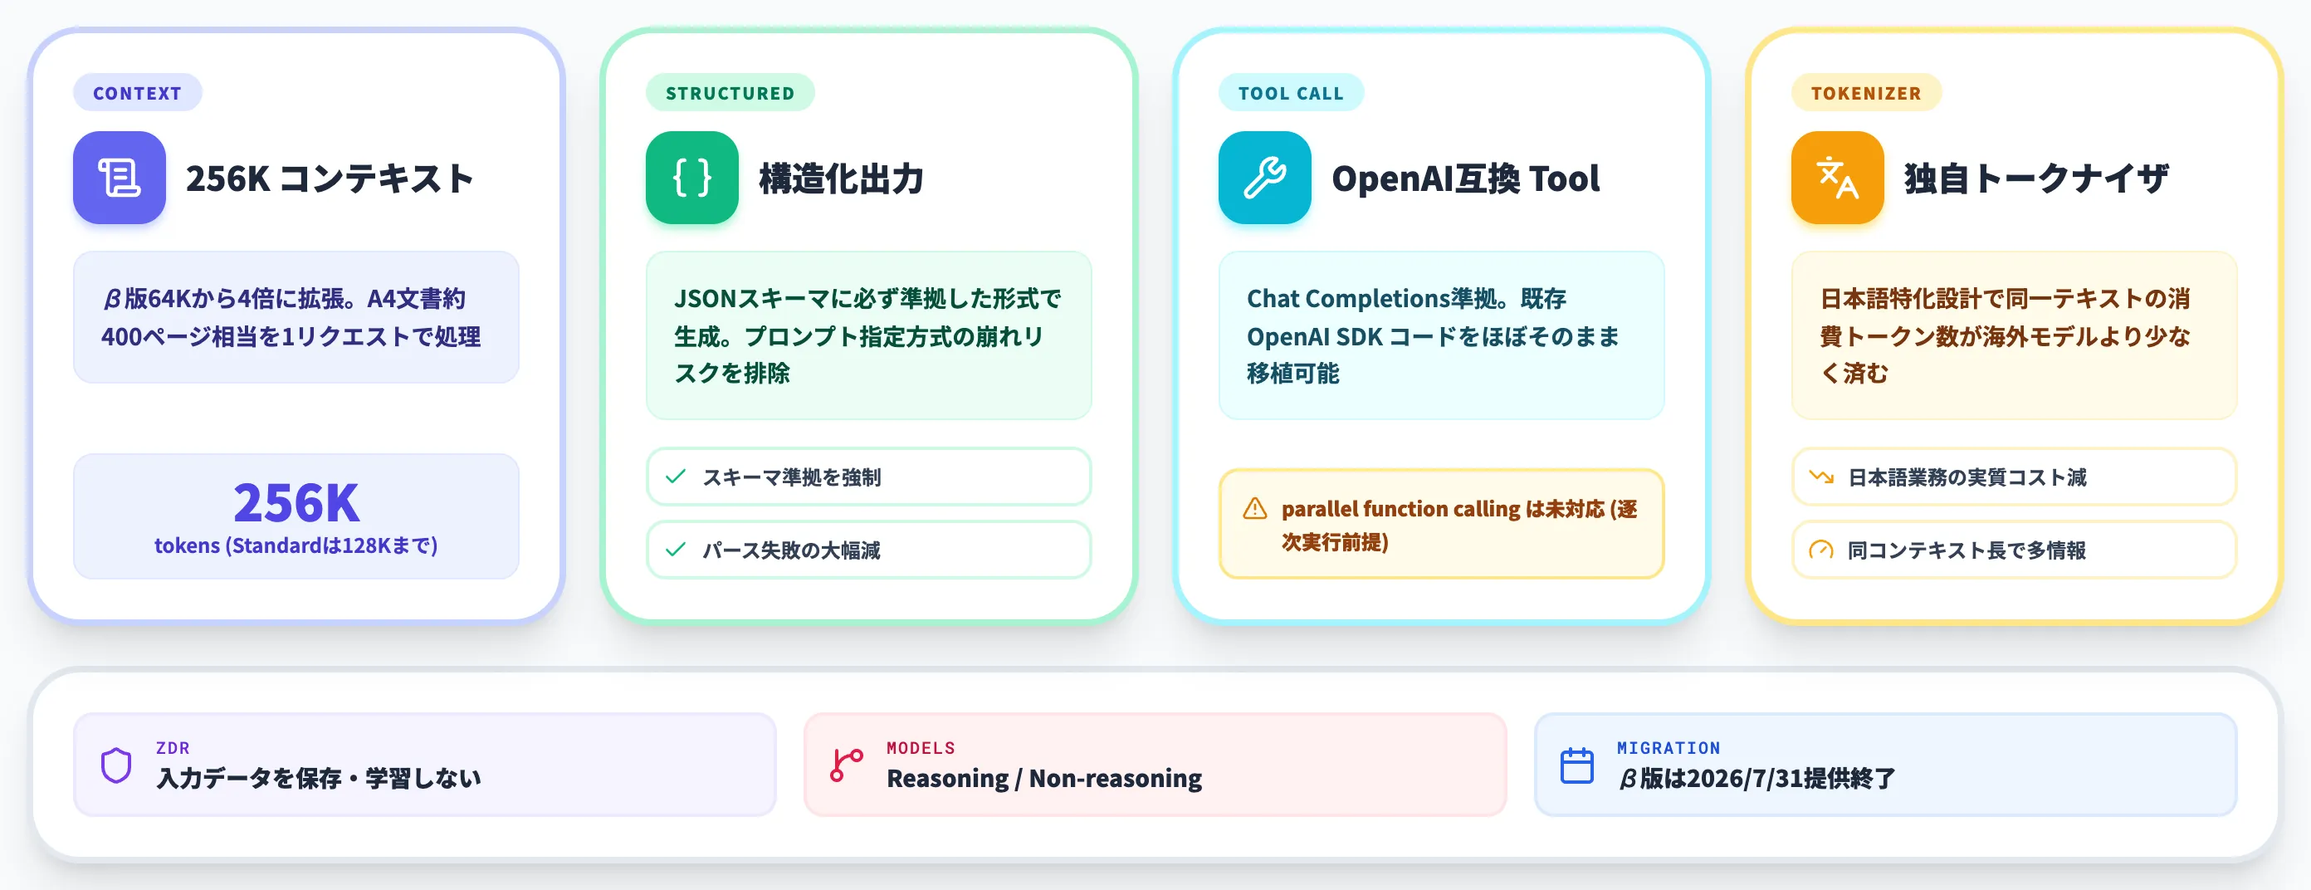Select the CONTEXT badge
2311x890 pixels.
tap(137, 92)
